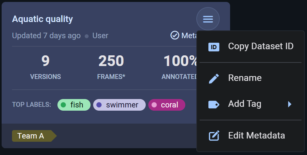Select the coral label chip
Image resolution: width=307 pixels, height=155 pixels.
click(167, 105)
